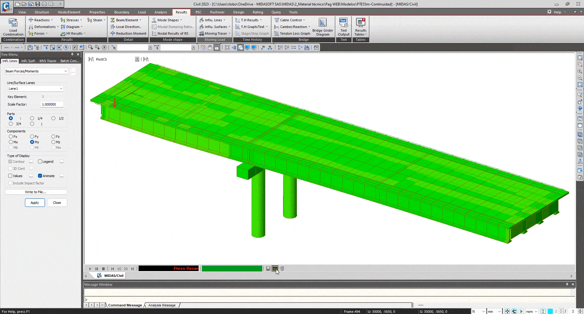
Task: Choose the Mz component
Action: tap(53, 142)
